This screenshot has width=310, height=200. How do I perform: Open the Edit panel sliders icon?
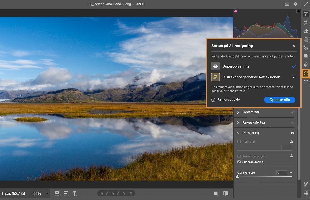[306, 14]
